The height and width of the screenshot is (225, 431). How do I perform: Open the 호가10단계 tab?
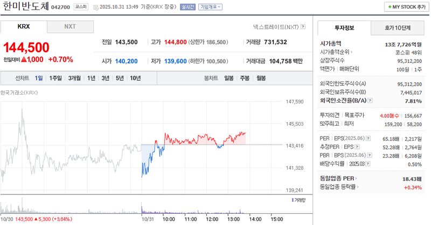(x=398, y=28)
